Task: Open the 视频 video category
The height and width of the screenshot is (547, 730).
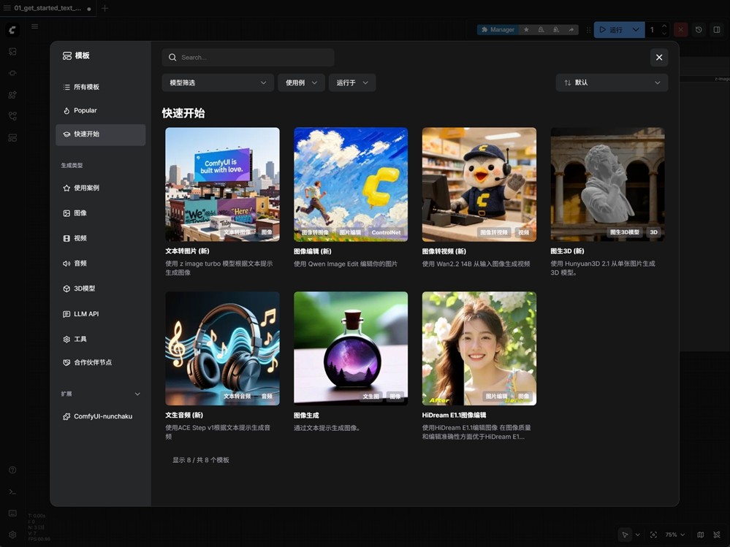Action: click(x=80, y=238)
